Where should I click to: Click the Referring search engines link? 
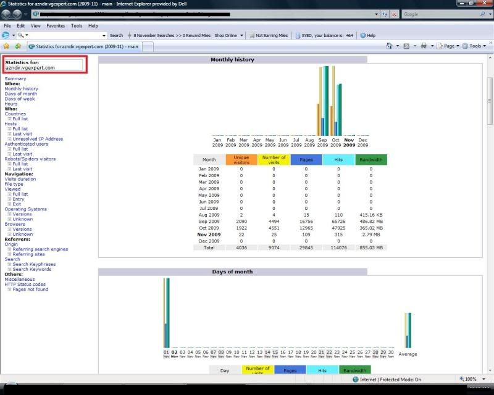click(x=40, y=249)
